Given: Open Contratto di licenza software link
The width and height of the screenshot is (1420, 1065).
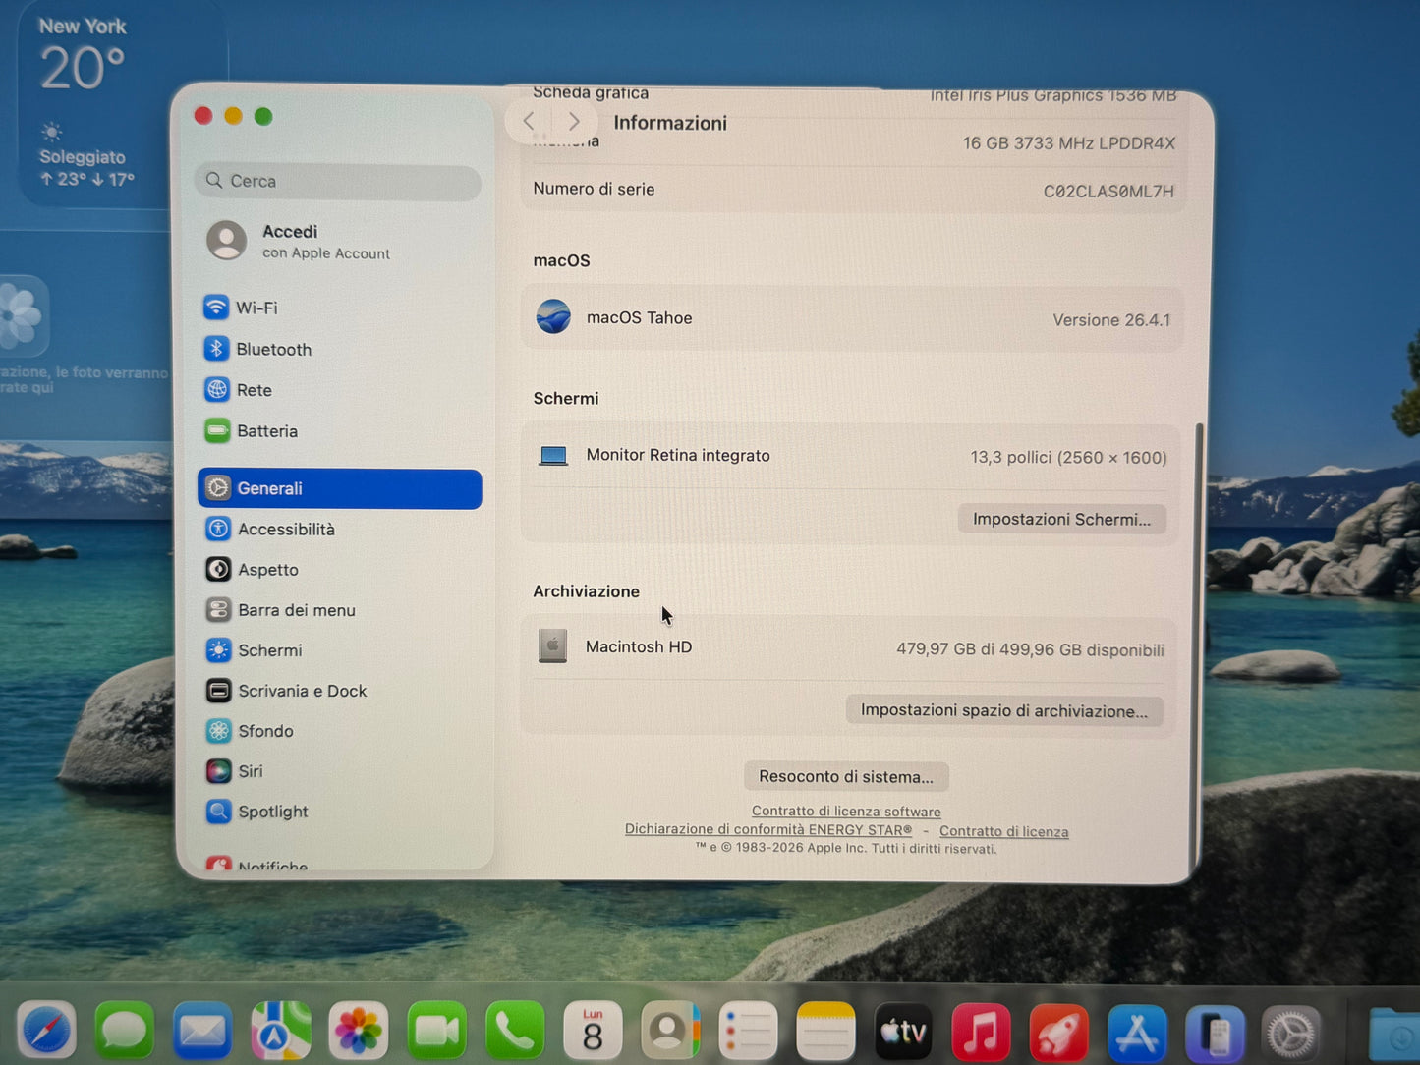Looking at the screenshot, I should 846,812.
